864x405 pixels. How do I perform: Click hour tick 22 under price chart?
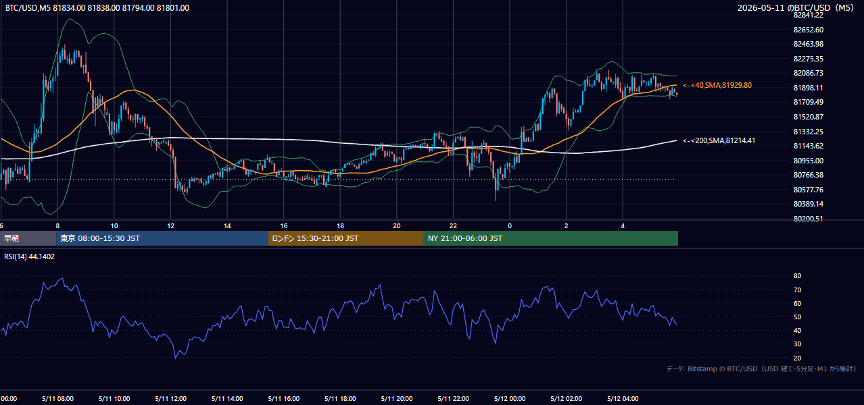[x=454, y=226]
